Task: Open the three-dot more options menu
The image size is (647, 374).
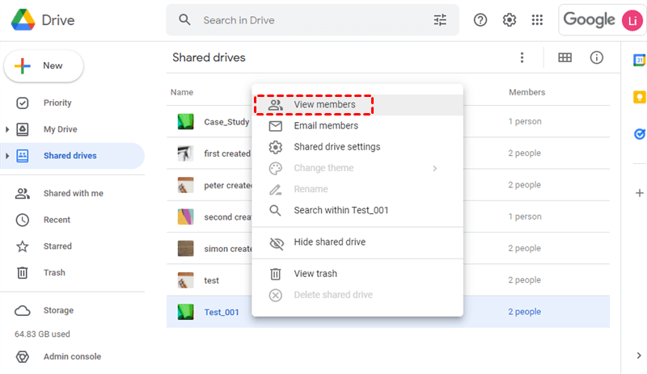Action: [522, 57]
